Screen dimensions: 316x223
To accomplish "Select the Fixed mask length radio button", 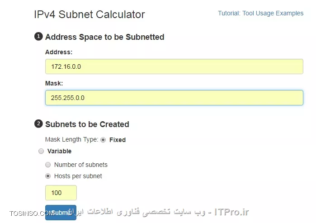I will 103,140.
